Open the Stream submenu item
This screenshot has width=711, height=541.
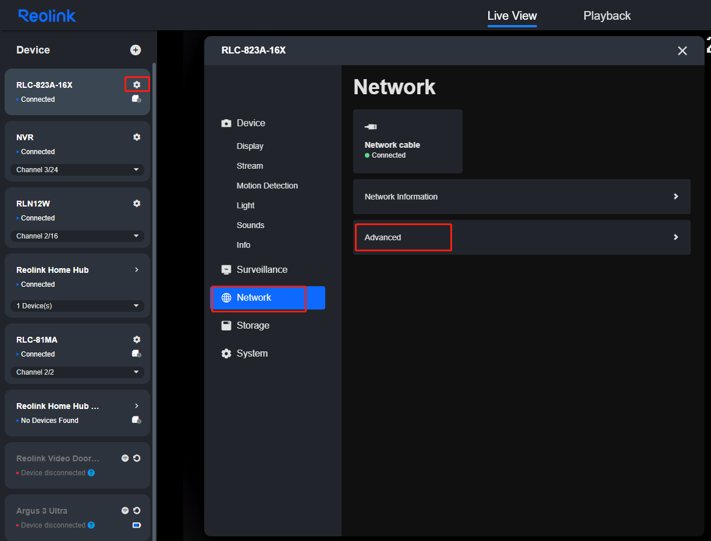click(x=250, y=166)
